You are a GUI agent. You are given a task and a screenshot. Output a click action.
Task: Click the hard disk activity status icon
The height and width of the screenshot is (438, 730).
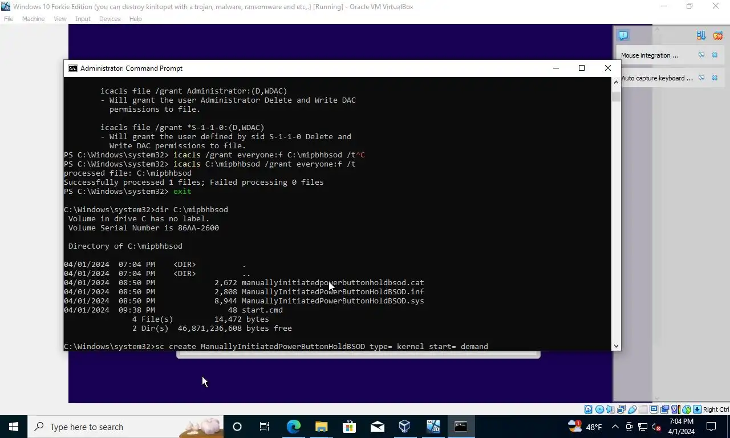click(x=588, y=409)
